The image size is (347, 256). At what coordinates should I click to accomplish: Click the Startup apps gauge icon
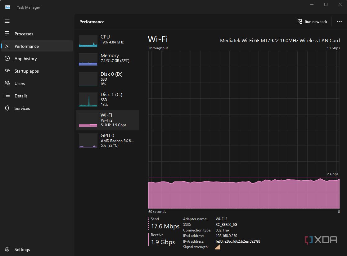point(7,71)
